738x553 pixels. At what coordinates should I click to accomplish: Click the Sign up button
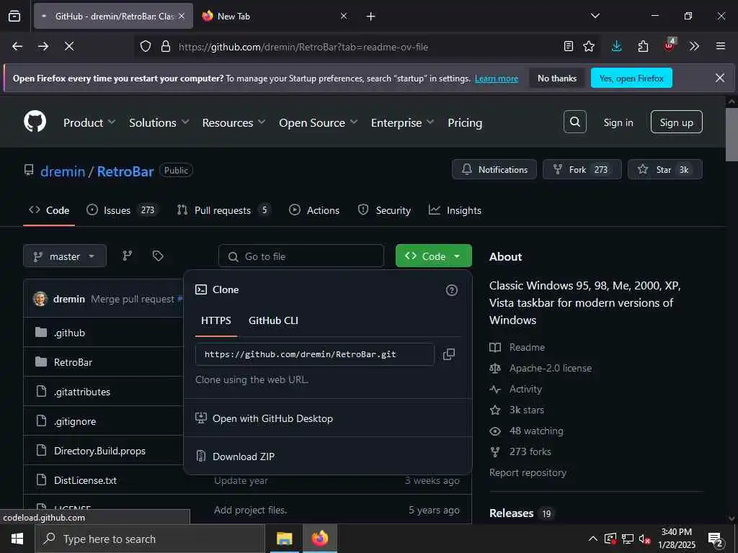click(x=676, y=122)
